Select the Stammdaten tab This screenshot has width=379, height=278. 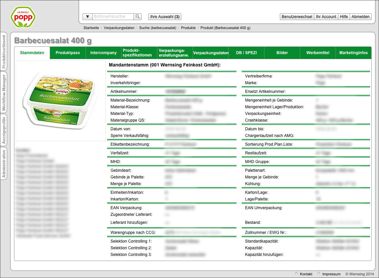(x=32, y=53)
